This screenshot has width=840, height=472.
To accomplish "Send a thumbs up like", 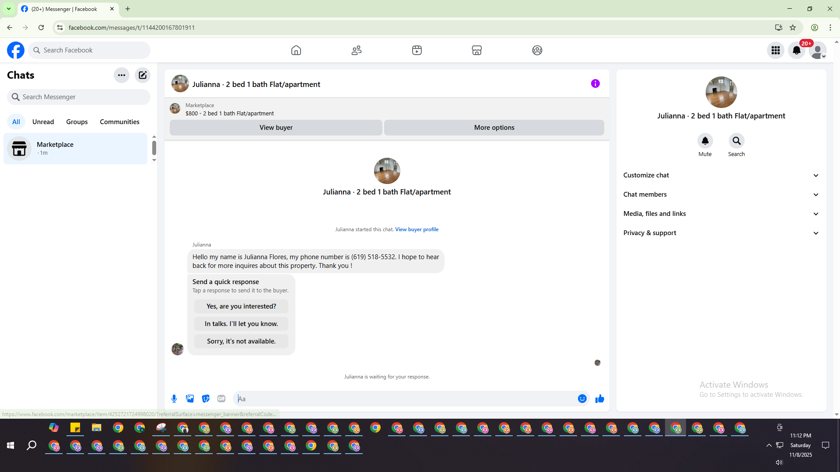I will 599,399.
